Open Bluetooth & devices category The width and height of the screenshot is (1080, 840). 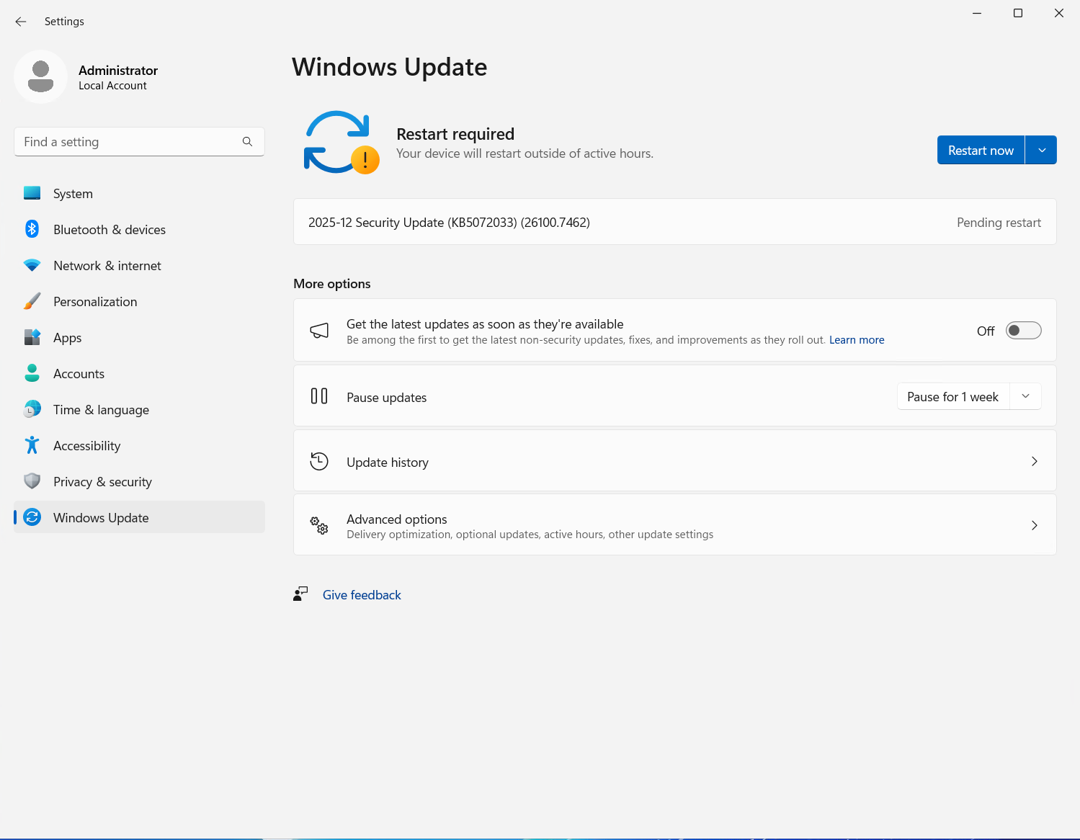pos(139,229)
